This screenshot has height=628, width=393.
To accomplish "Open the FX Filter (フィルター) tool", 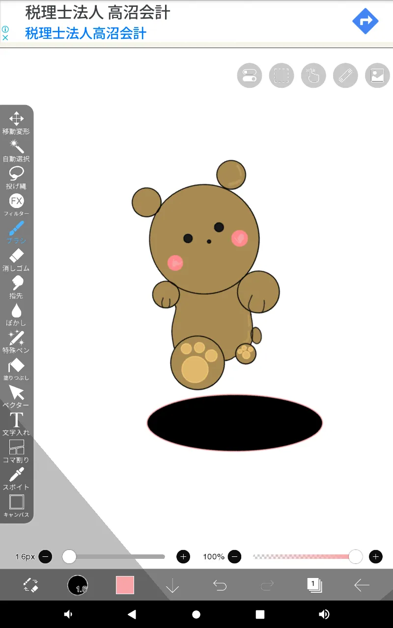I will pyautogui.click(x=16, y=206).
